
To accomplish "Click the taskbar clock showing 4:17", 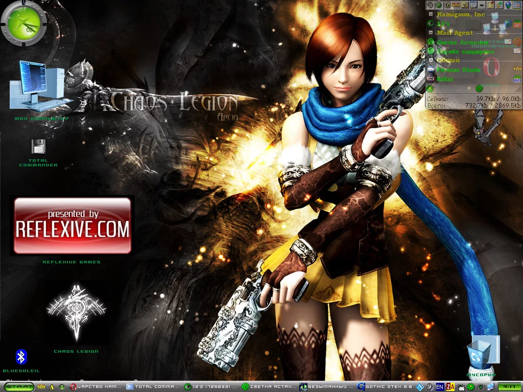I will [509, 387].
